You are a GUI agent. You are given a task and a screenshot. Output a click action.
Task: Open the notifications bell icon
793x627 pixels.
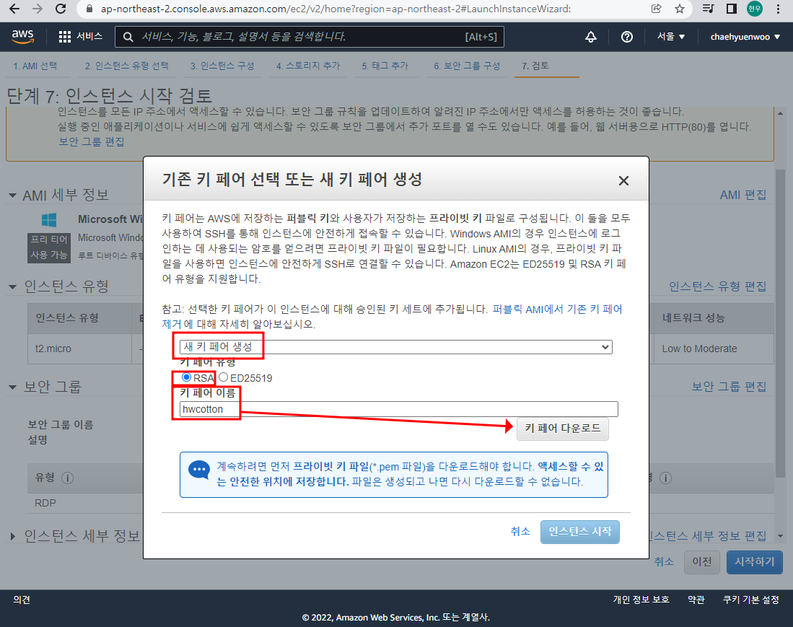pos(591,36)
